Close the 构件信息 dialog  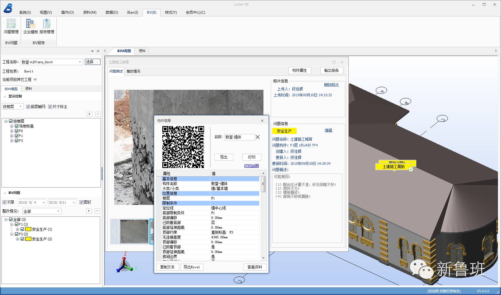pos(262,121)
